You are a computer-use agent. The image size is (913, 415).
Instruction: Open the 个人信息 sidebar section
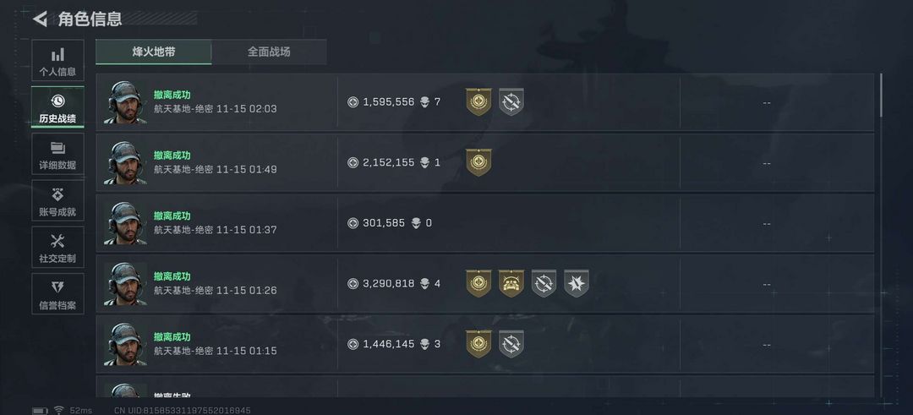click(57, 62)
